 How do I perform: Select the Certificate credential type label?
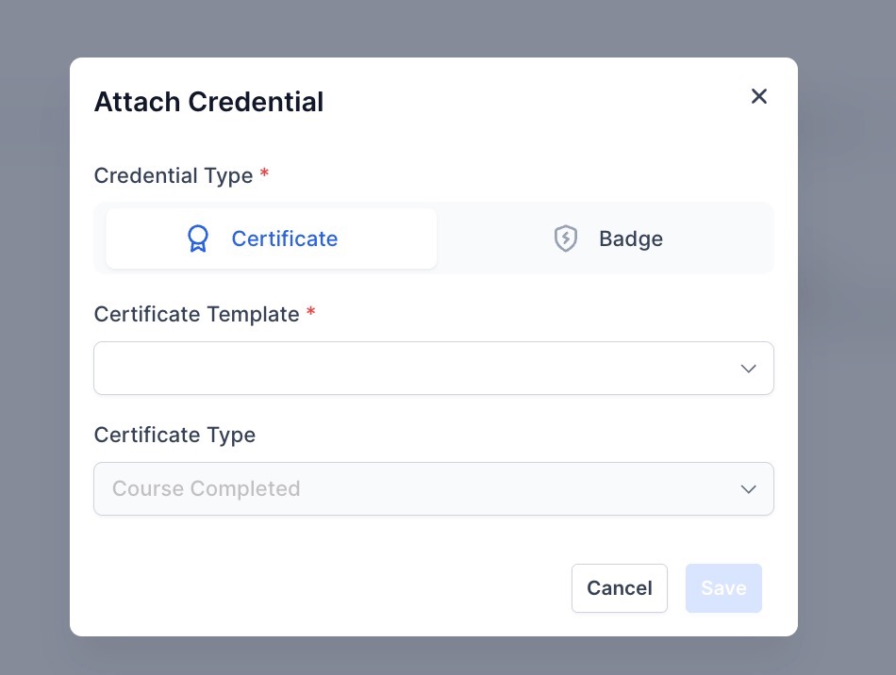coord(284,239)
